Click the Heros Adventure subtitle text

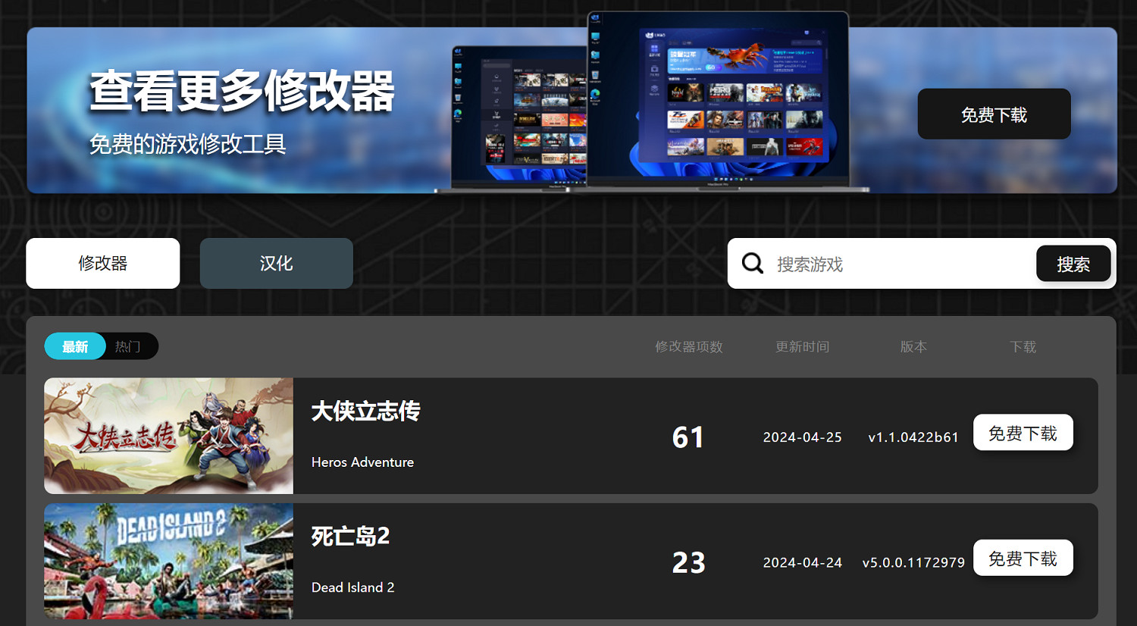pyautogui.click(x=362, y=462)
